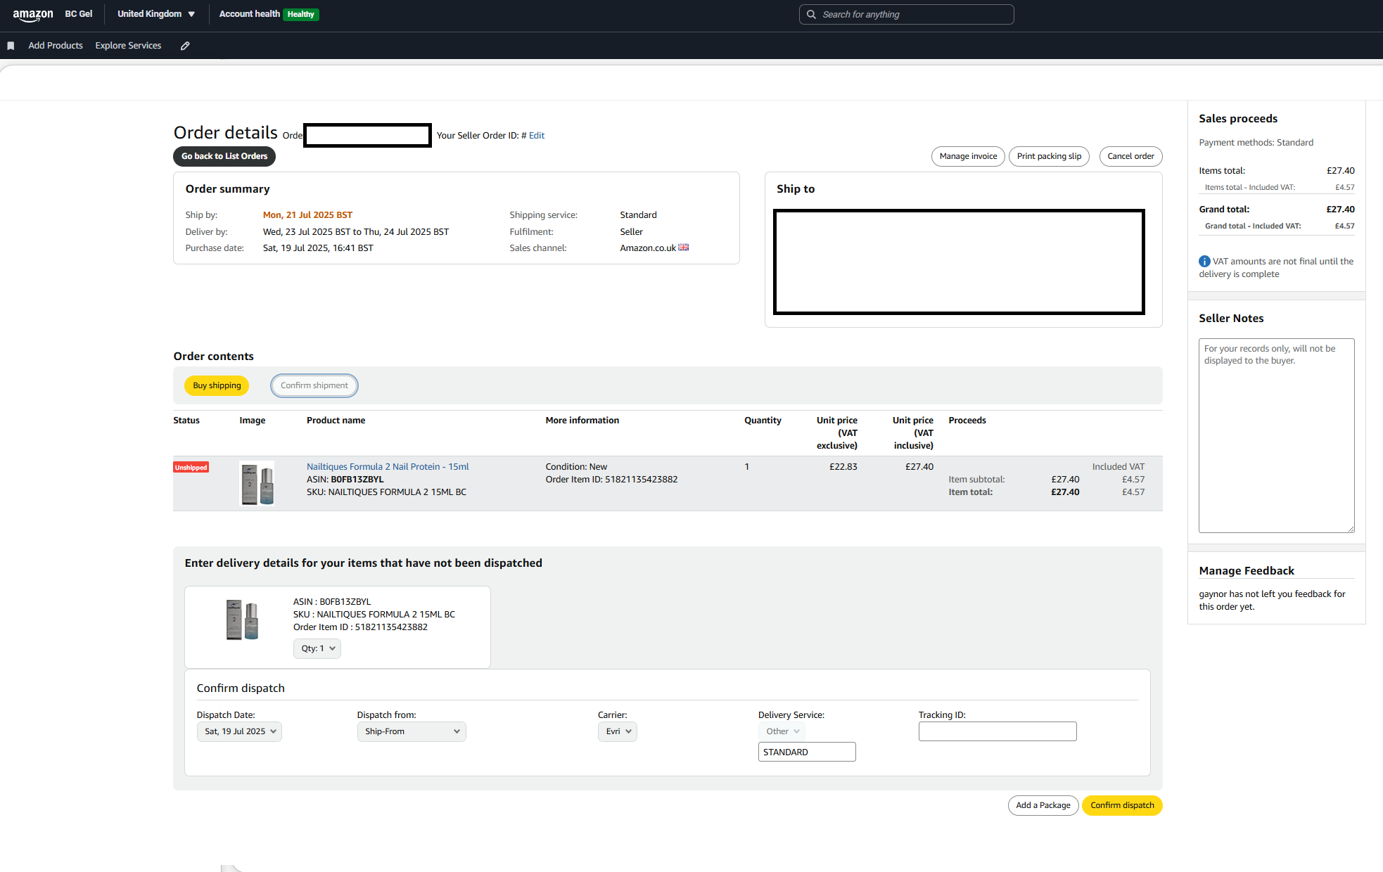1383x872 pixels.
Task: Click the pencil edit icon in navigation bar
Action: click(185, 46)
